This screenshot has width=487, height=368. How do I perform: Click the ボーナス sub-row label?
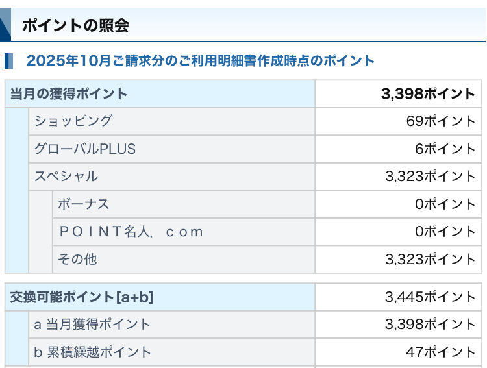pos(83,204)
